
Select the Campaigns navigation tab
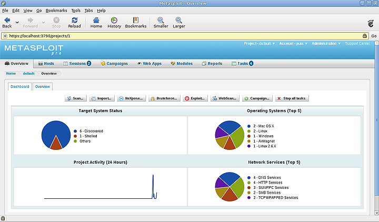click(x=114, y=64)
